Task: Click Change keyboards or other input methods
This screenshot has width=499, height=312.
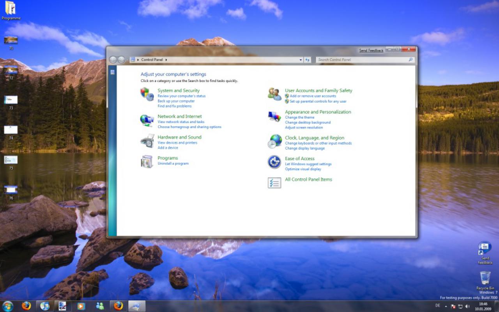Action: click(318, 143)
